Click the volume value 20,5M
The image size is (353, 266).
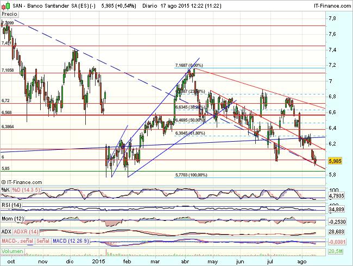pyautogui.click(x=336, y=251)
